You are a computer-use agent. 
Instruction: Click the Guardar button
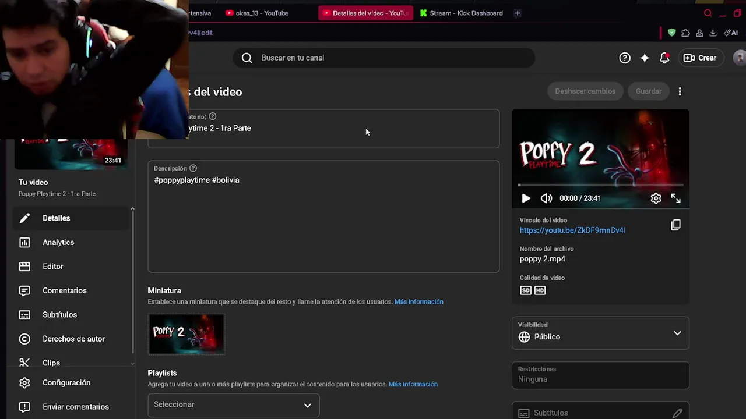(649, 91)
